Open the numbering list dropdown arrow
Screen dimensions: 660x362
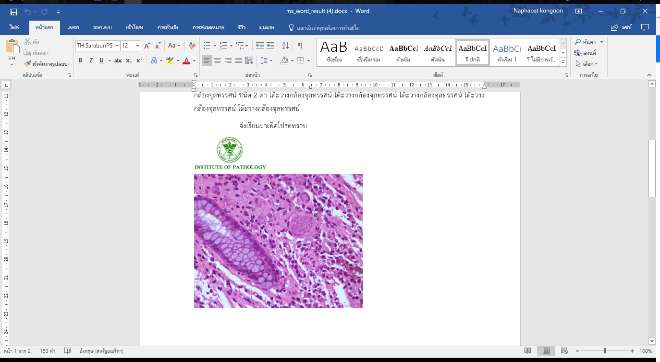(231, 46)
